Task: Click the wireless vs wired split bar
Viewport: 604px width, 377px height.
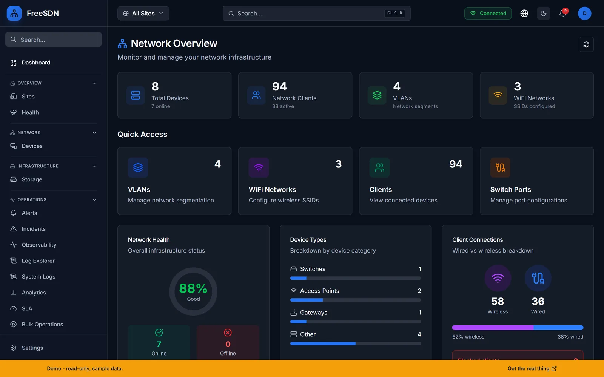Action: (518, 328)
